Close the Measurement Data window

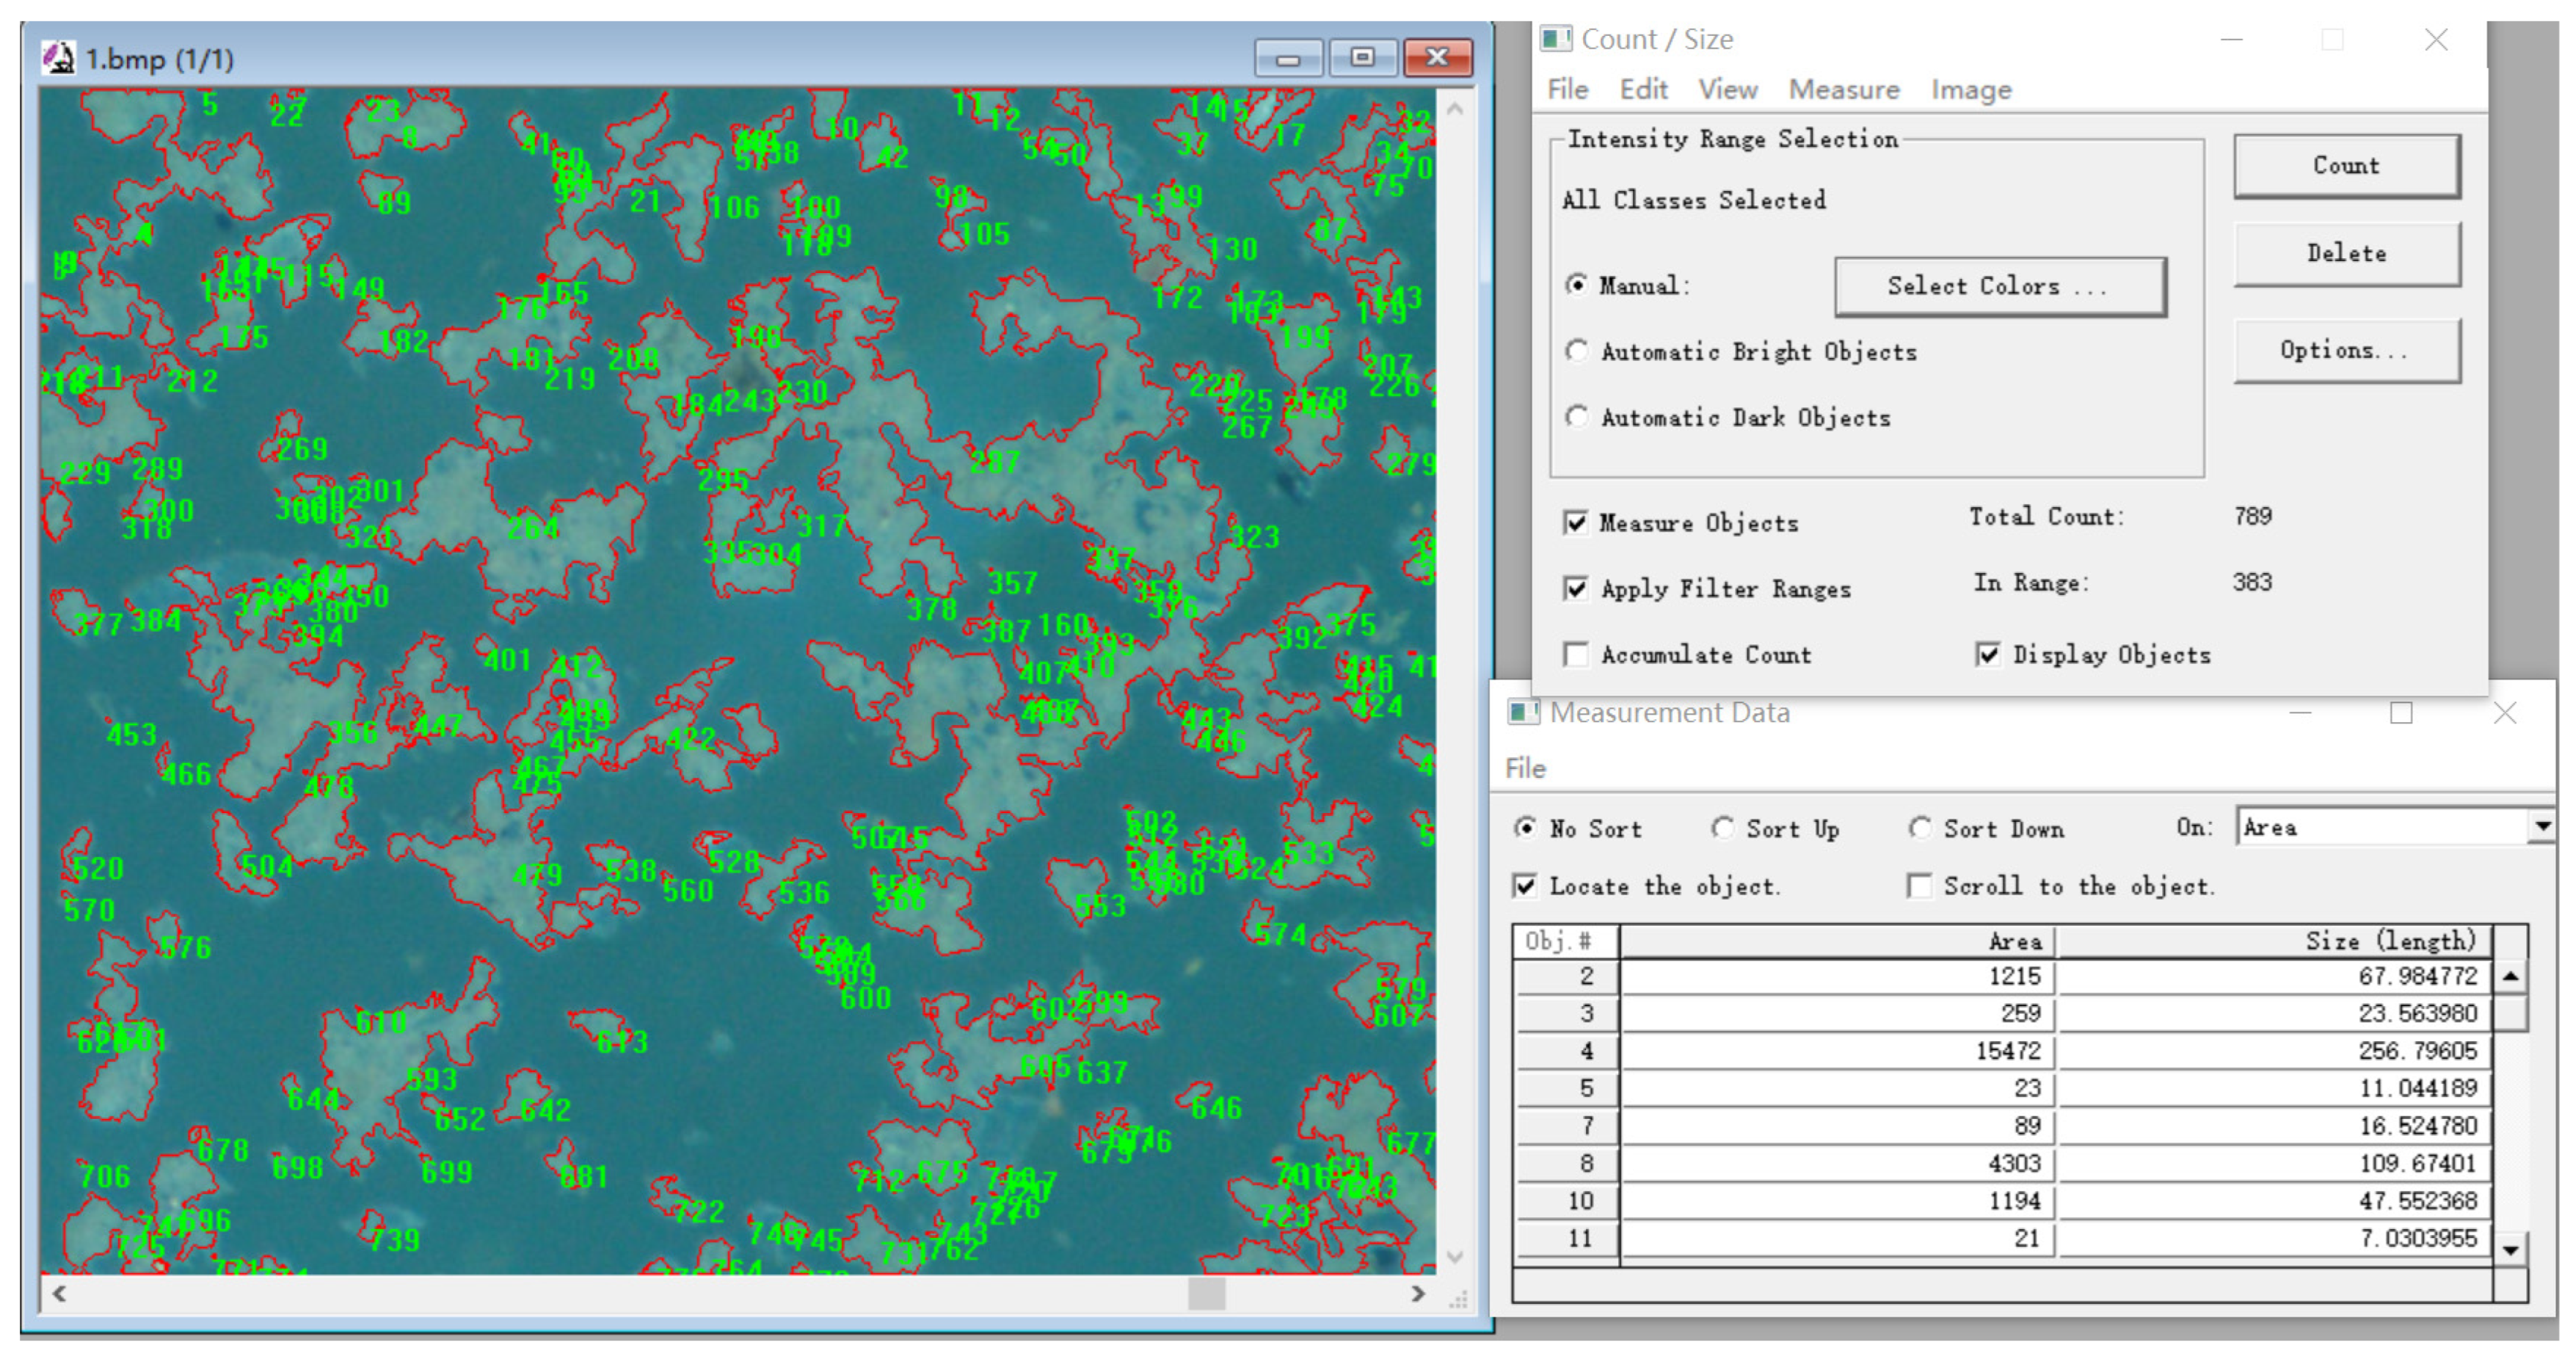pos(2504,712)
